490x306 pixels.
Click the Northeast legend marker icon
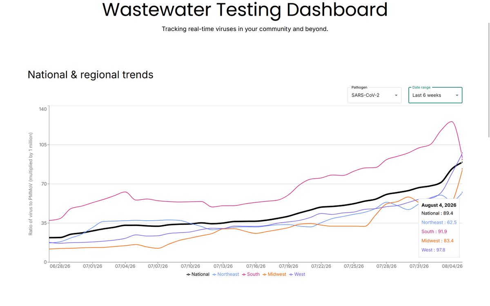point(215,275)
